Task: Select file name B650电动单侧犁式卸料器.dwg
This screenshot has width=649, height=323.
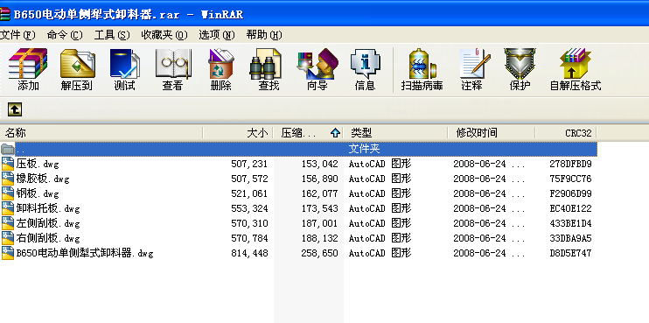Action: [85, 254]
